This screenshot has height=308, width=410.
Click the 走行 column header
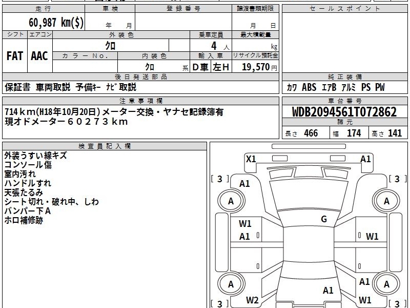[44, 9]
